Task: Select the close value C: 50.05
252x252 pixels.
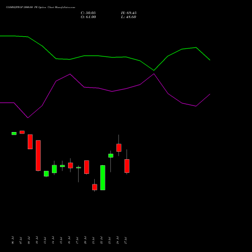Action: pos(88,13)
